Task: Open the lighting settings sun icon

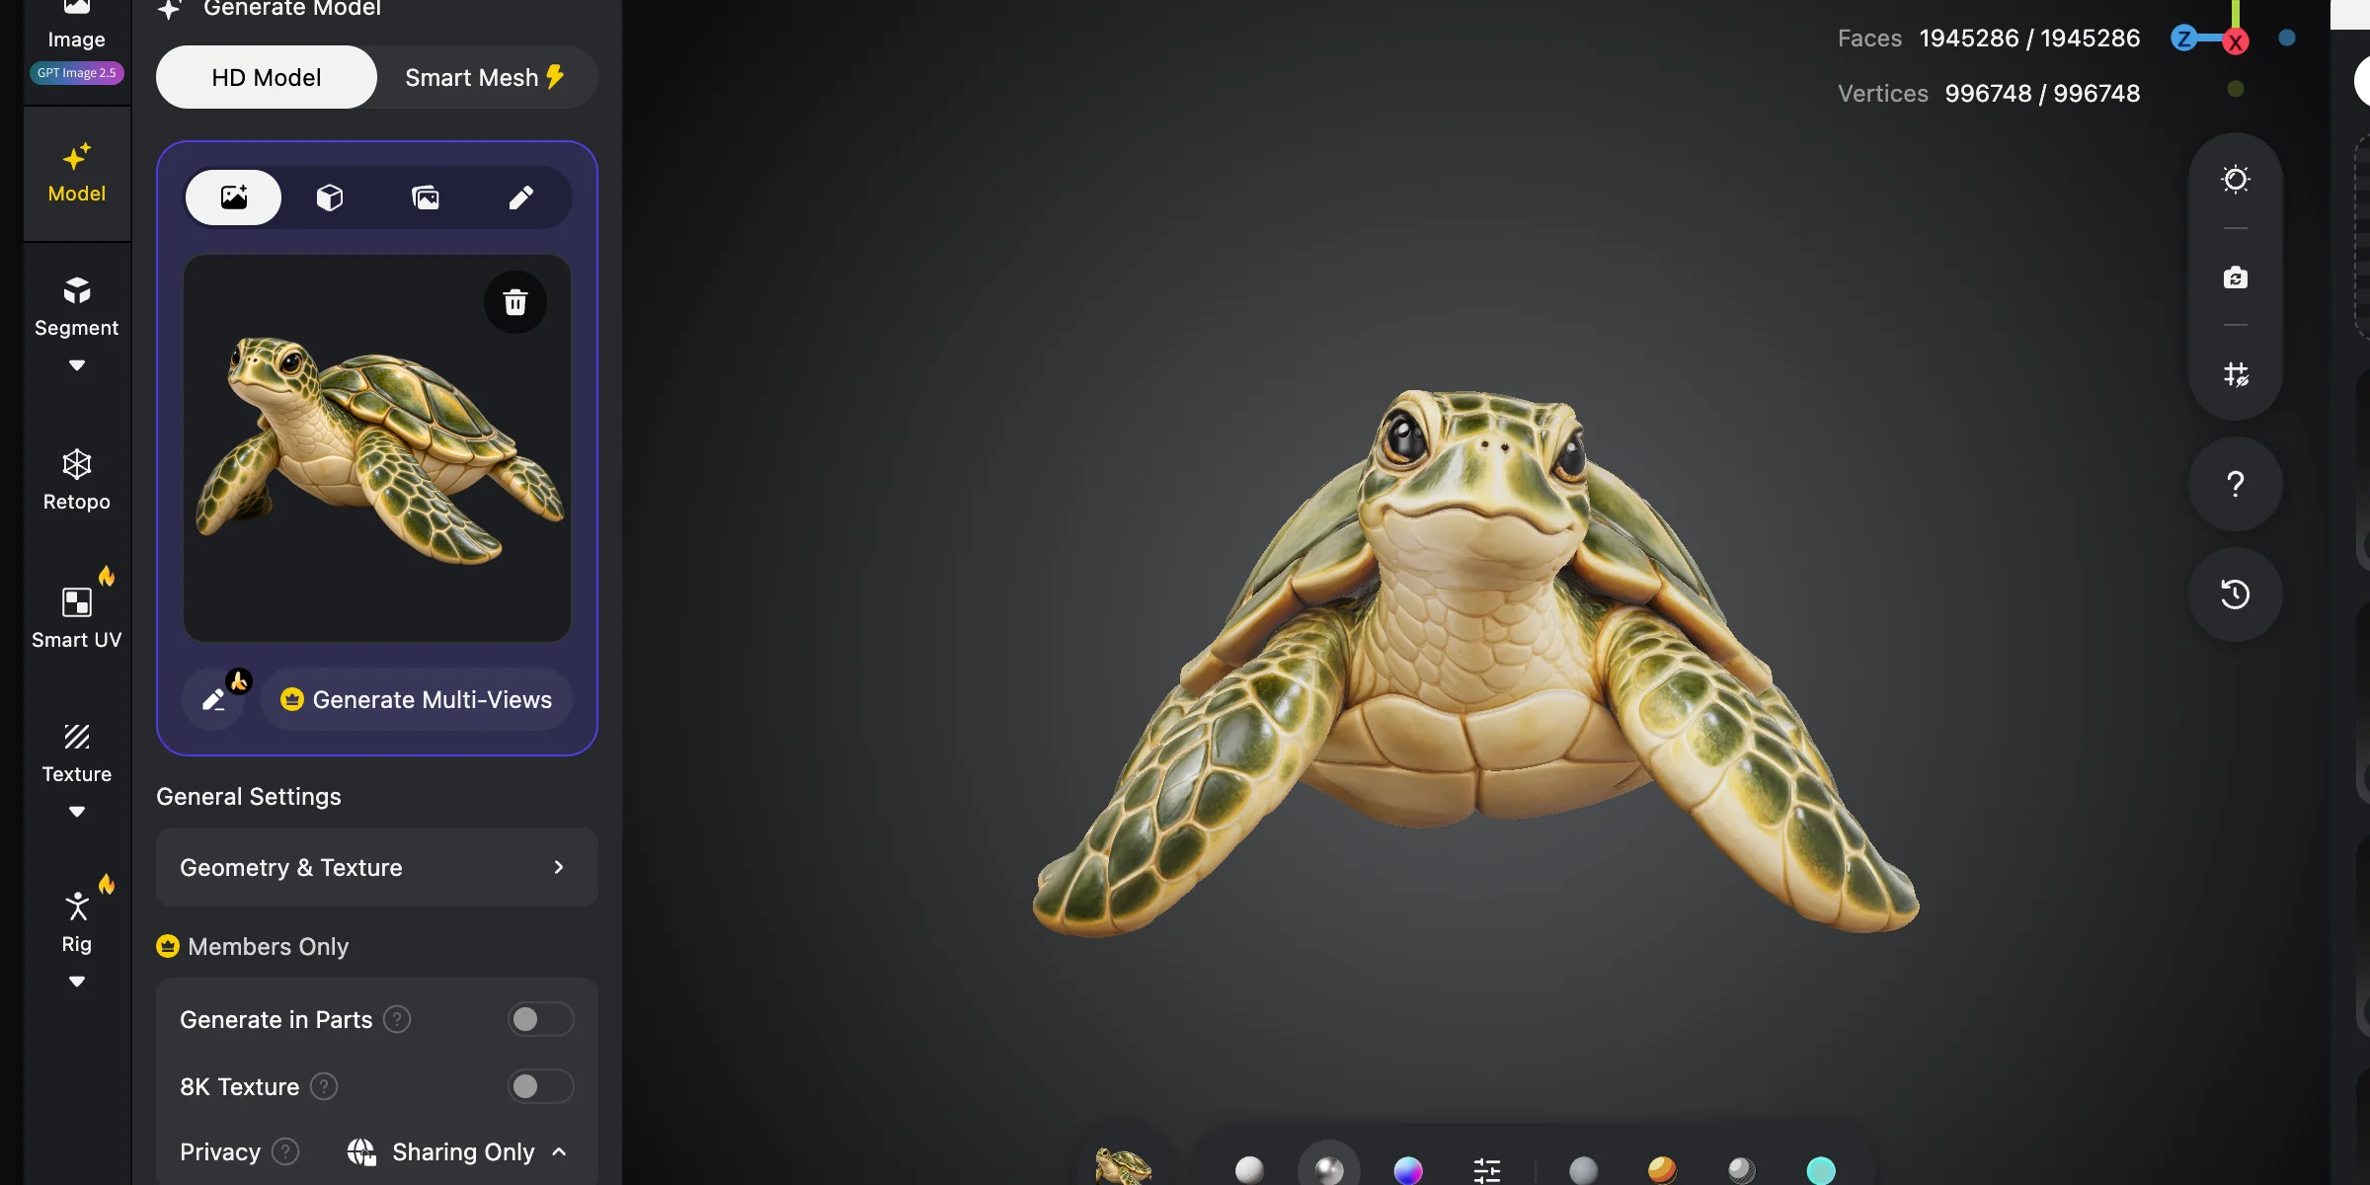Action: pyautogui.click(x=2236, y=180)
